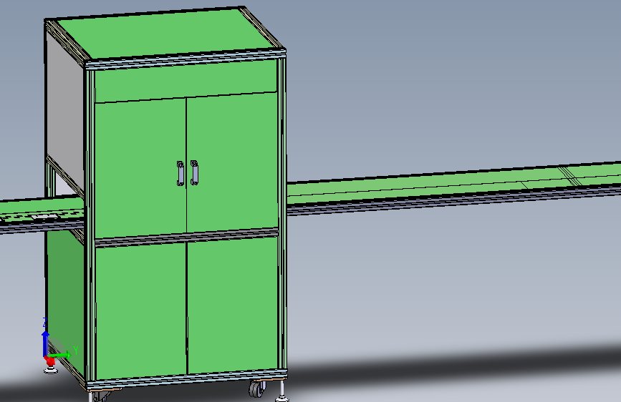The width and height of the screenshot is (621, 402).
Task: Select the left door handle on the cabinet
Action: coord(180,173)
